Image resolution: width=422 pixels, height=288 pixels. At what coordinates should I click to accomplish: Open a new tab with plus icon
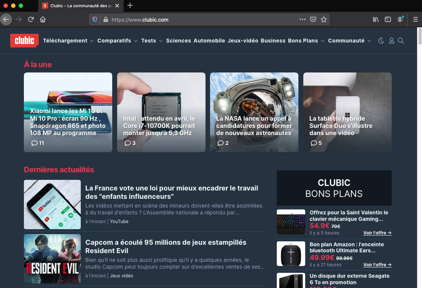pos(130,5)
